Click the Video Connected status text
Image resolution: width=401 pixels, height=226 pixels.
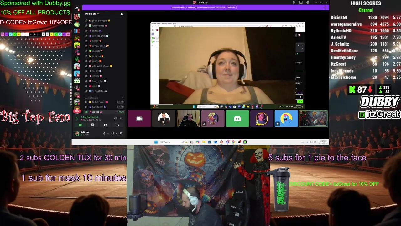tap(89, 117)
